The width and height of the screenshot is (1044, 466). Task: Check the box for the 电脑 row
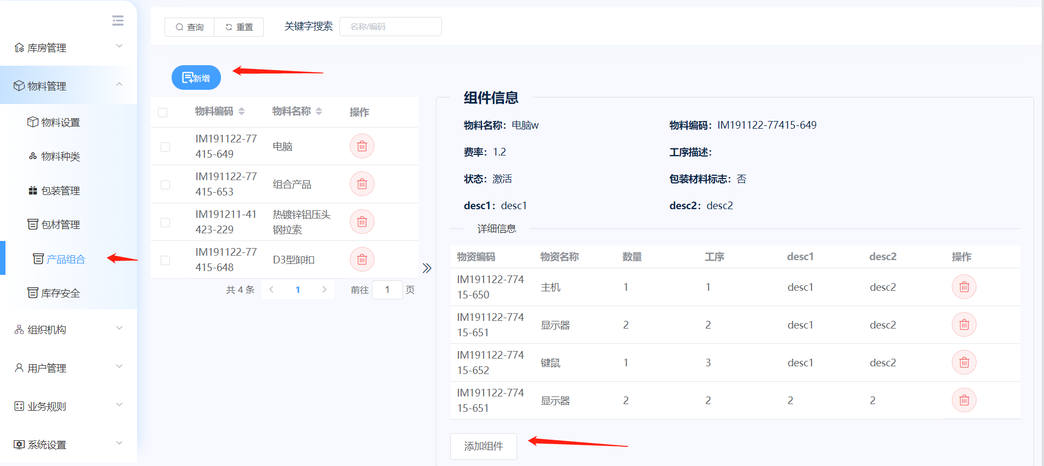(165, 147)
